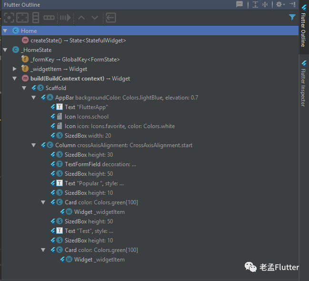
Task: Select the Text "Popular " row
Action: (150, 183)
